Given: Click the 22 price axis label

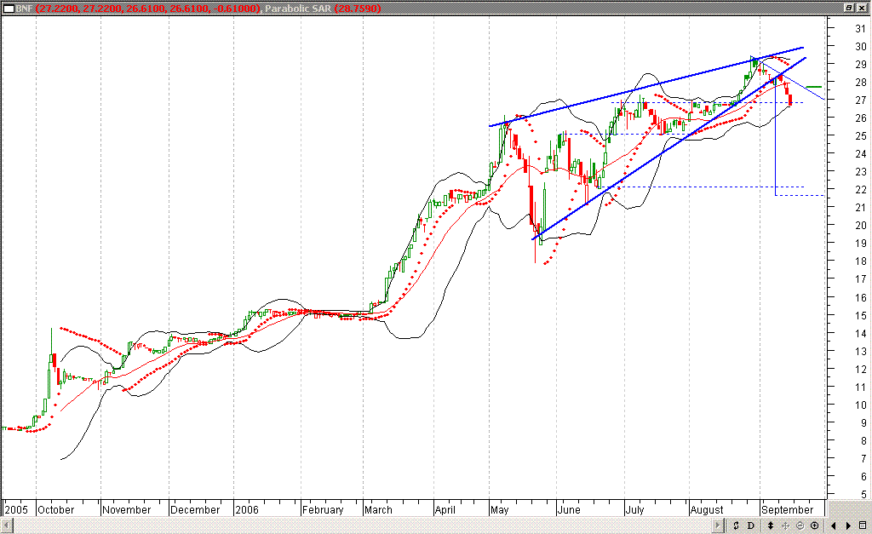Looking at the screenshot, I should click(860, 190).
